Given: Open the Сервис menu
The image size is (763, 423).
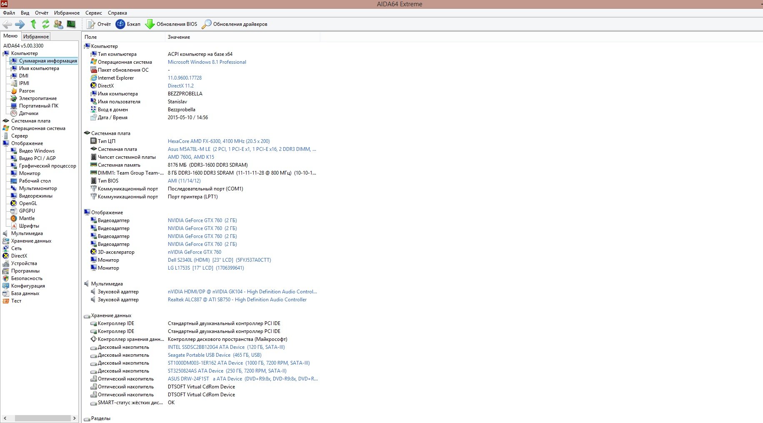Looking at the screenshot, I should coord(94,13).
